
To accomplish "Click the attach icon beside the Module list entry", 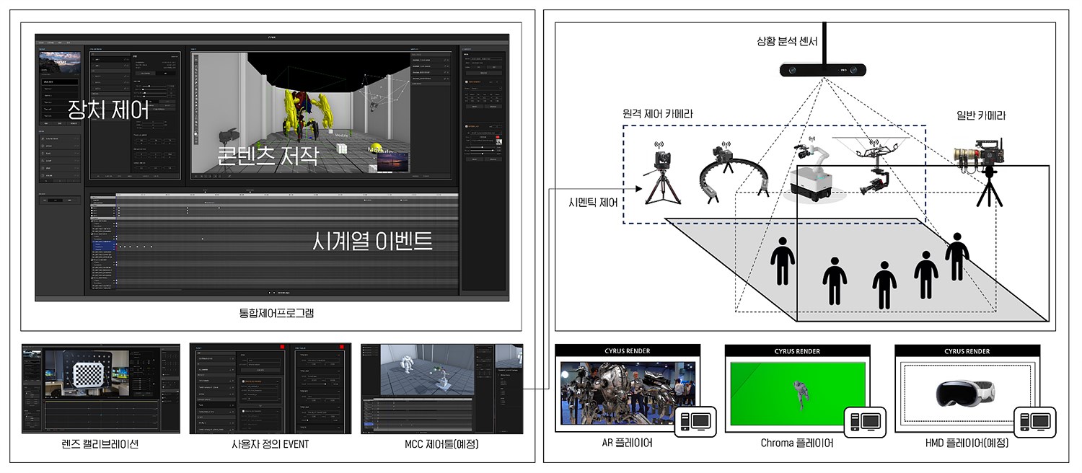I will (448, 60).
